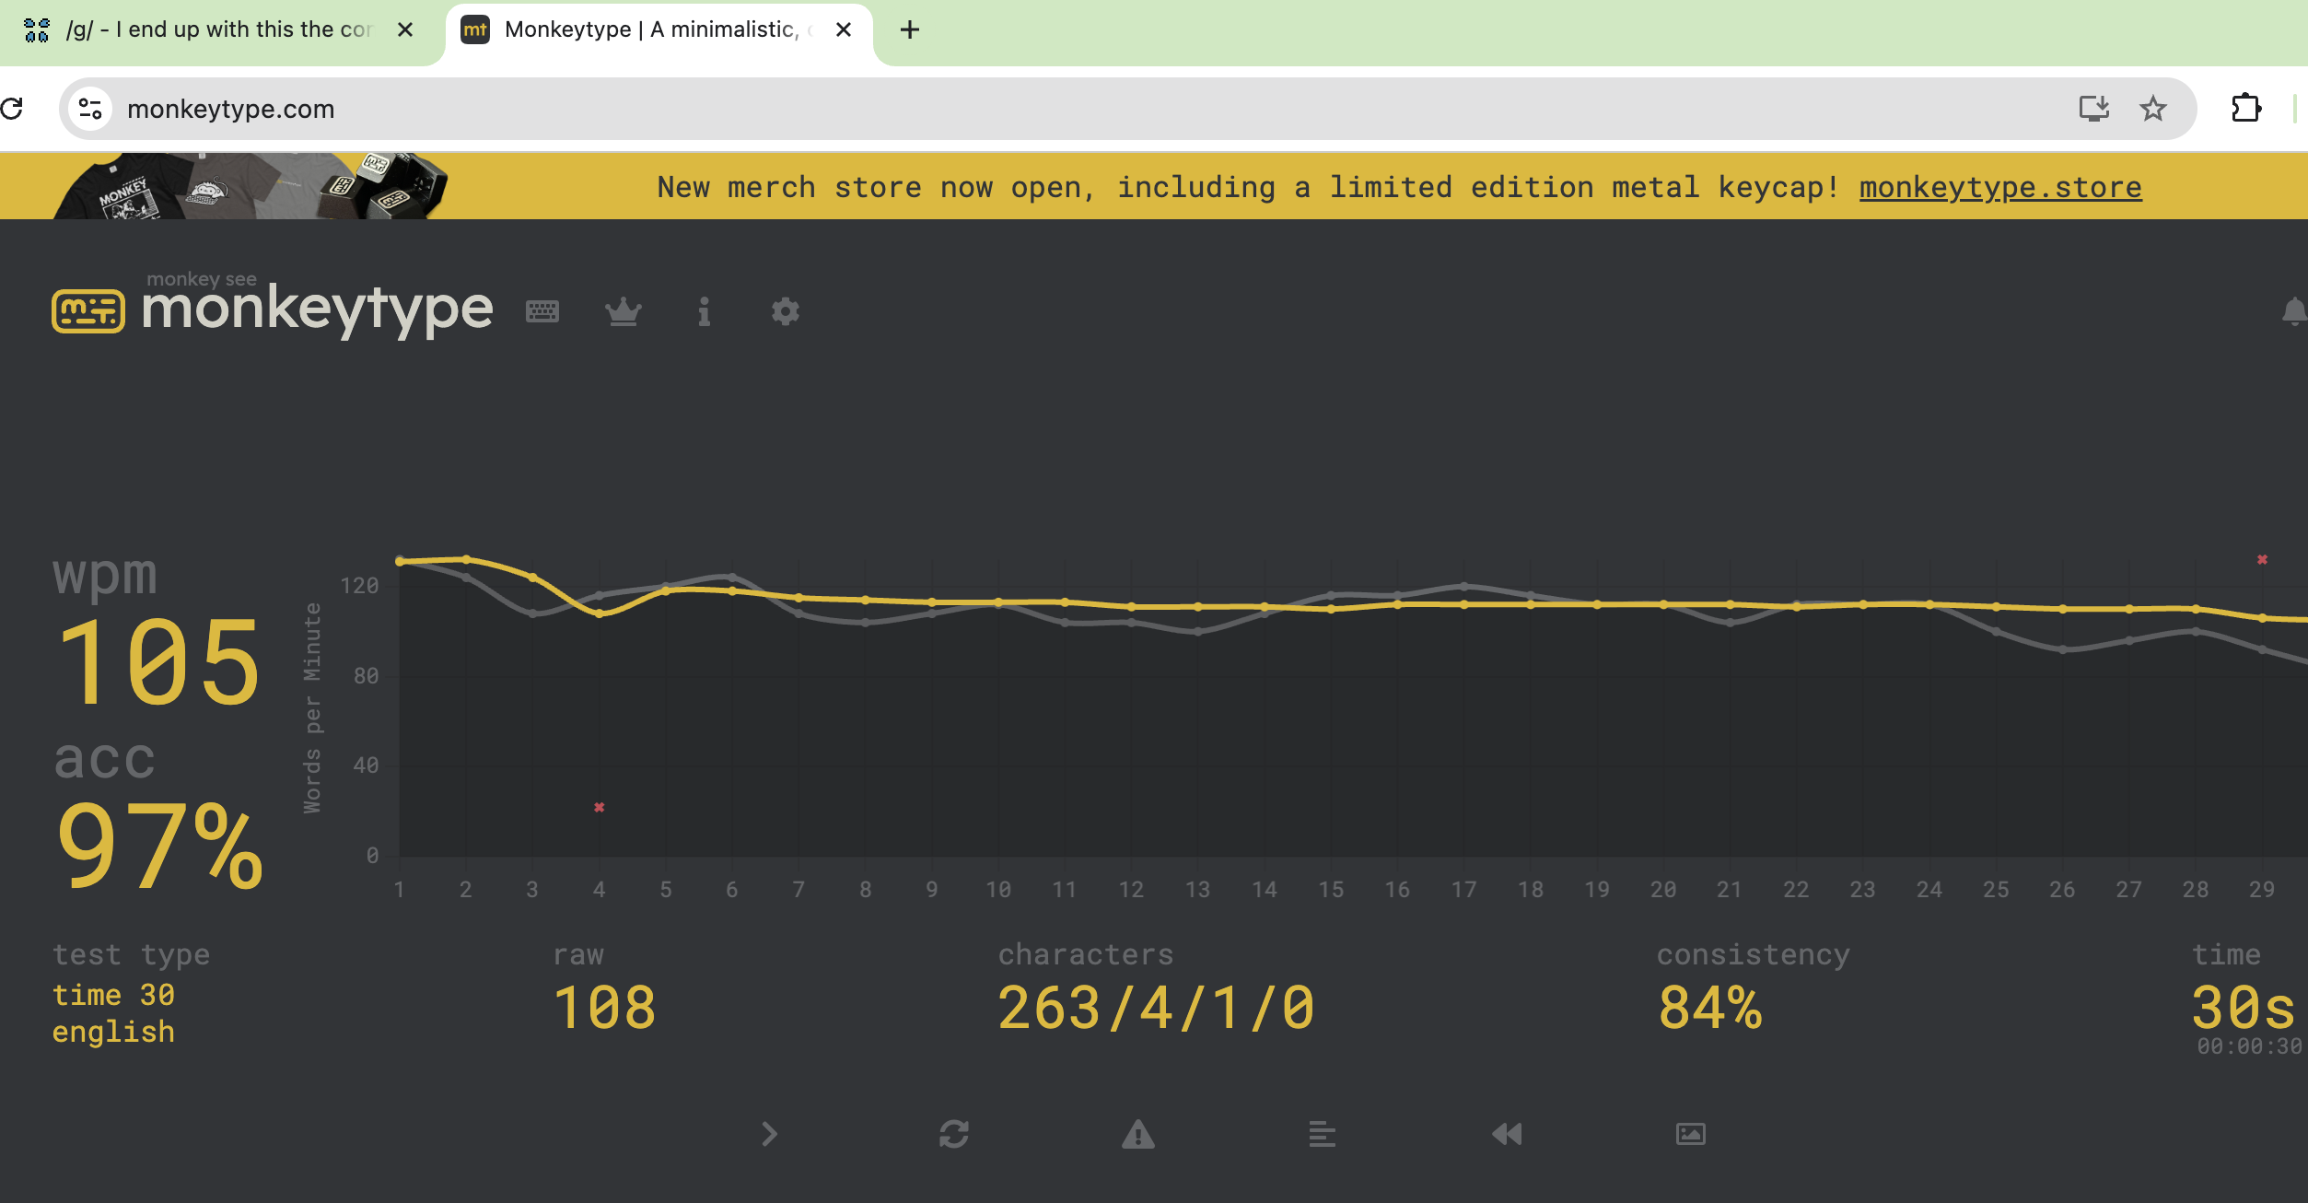The image size is (2308, 1203).
Task: Click the wpm value 105
Action: [159, 661]
